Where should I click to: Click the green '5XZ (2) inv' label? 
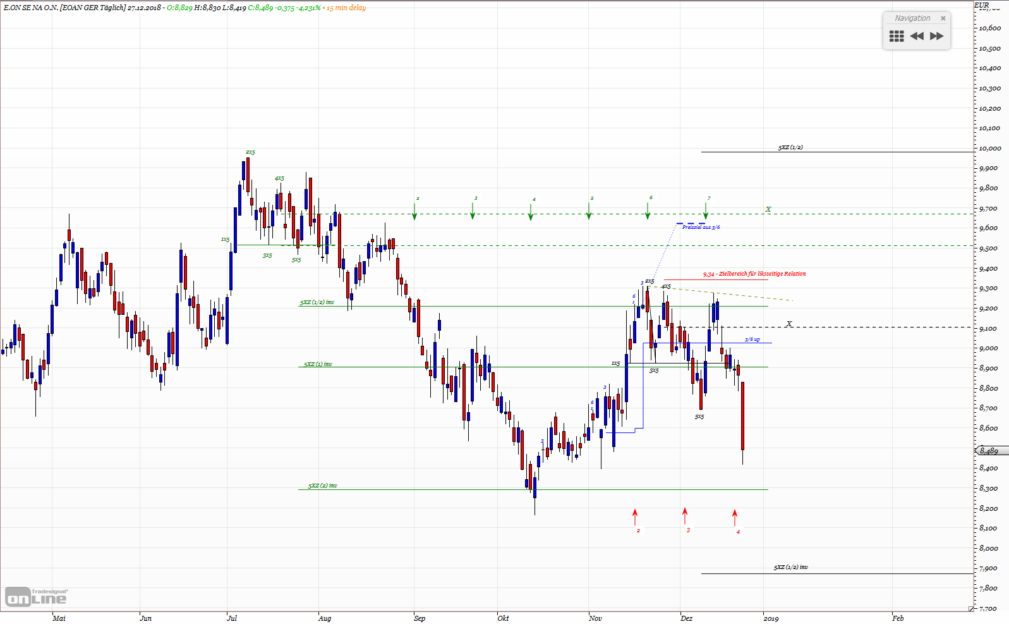pos(322,486)
